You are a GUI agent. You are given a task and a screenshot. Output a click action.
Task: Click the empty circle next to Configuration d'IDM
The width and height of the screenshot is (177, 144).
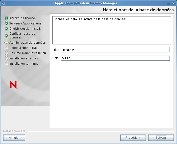point(6,48)
